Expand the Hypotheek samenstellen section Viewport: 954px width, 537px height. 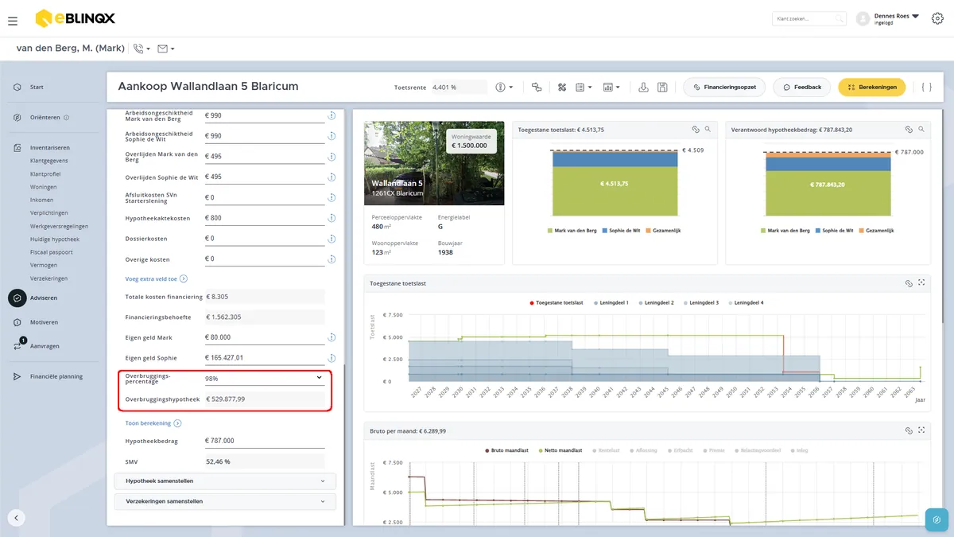(x=226, y=481)
